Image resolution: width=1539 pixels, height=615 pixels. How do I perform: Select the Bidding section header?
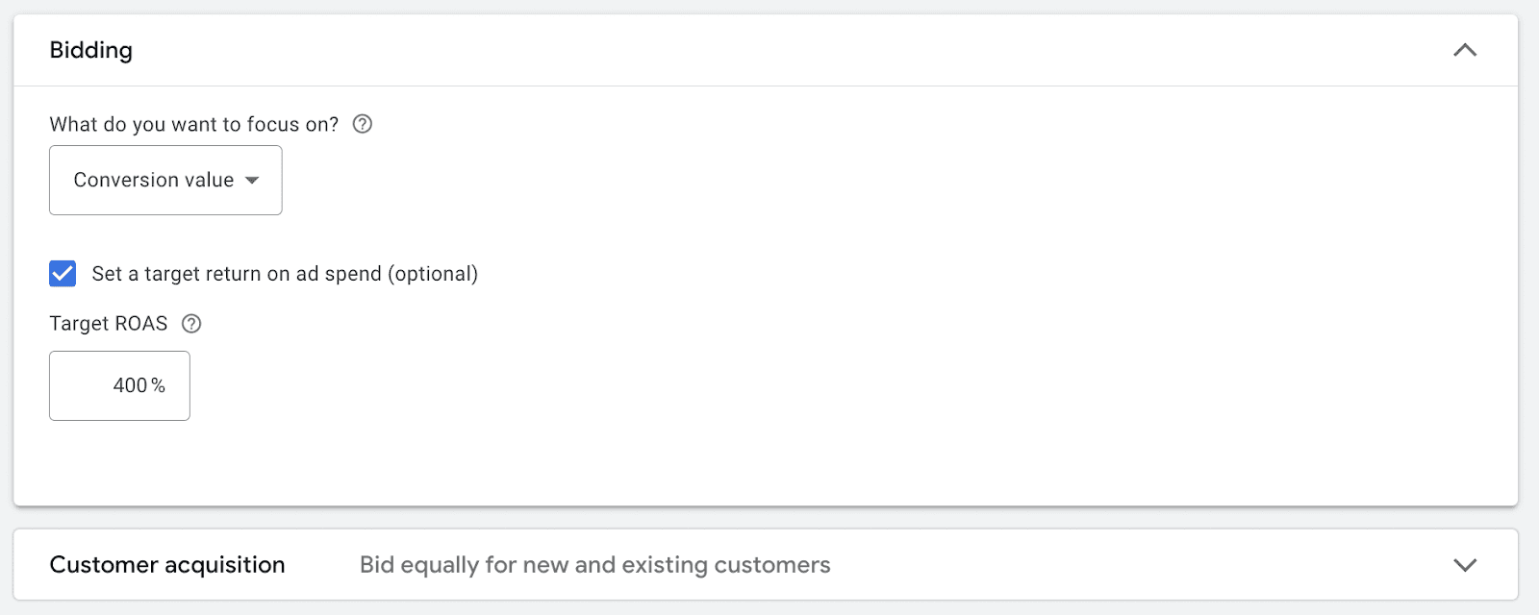[90, 50]
